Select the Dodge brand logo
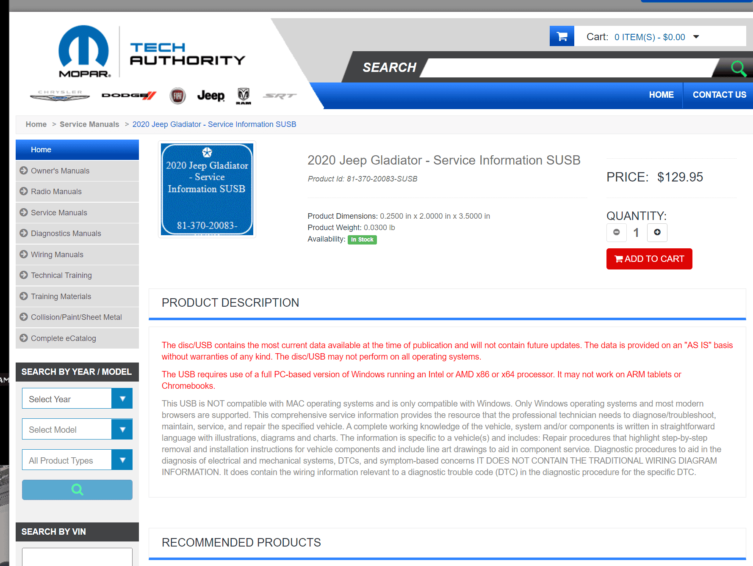 (x=129, y=96)
